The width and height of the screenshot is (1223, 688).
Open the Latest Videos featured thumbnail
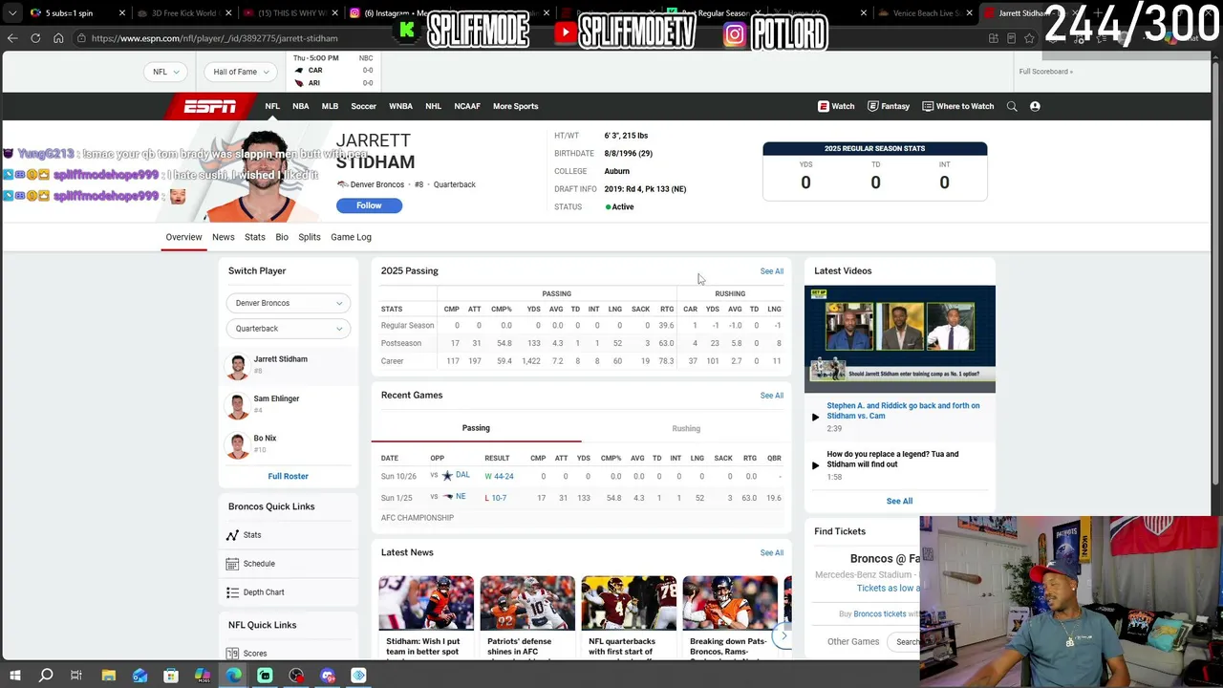coord(899,339)
